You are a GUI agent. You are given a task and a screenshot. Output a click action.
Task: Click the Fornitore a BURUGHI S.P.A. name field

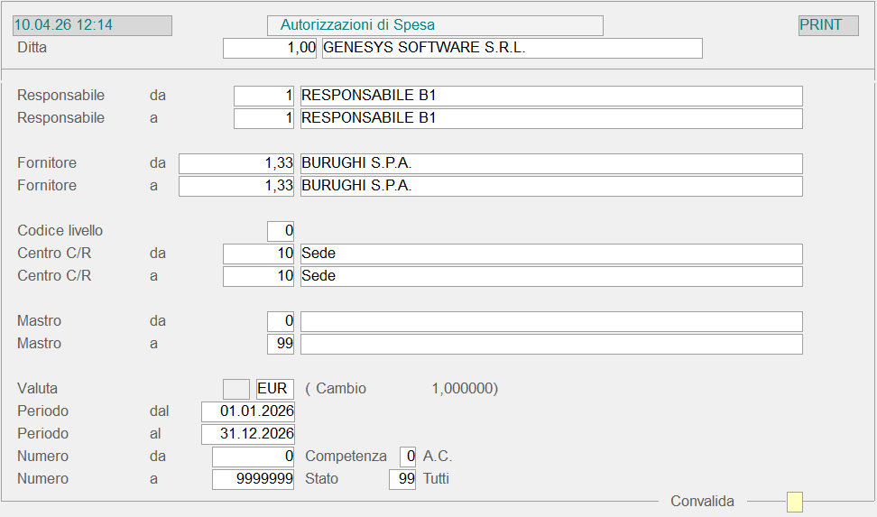coord(550,186)
